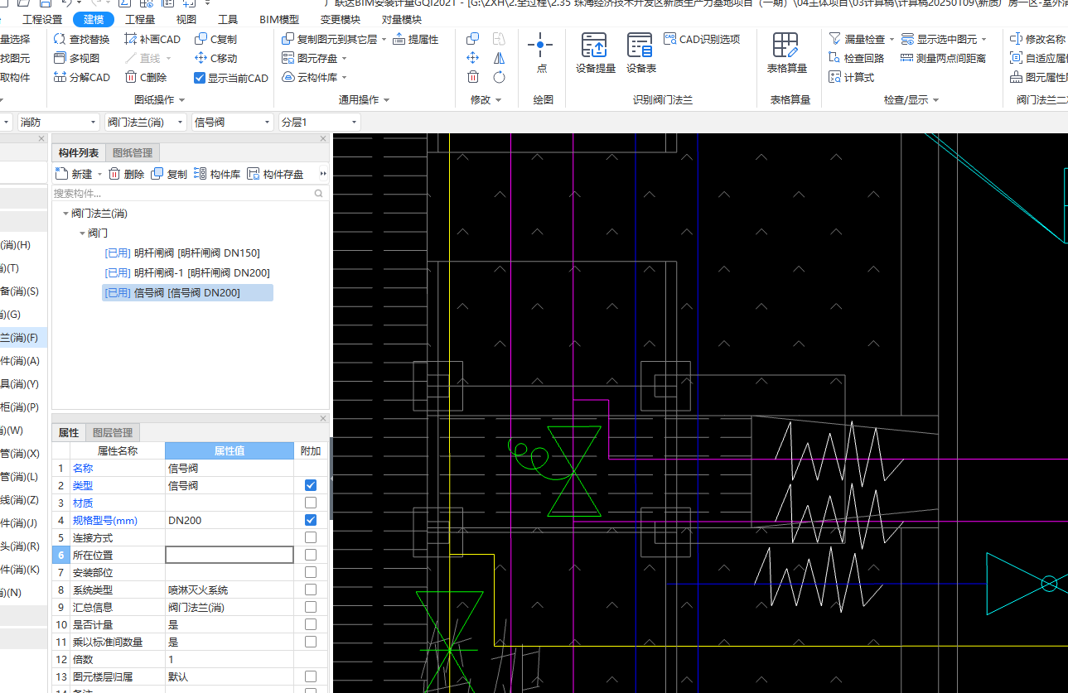
Task: Click the 搜索构件 search field
Action: coord(189,193)
